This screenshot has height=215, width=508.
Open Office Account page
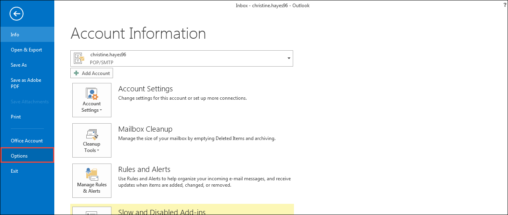point(27,141)
